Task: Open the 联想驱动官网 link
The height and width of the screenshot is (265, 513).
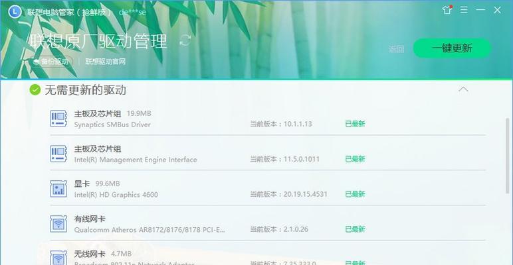Action: 106,62
